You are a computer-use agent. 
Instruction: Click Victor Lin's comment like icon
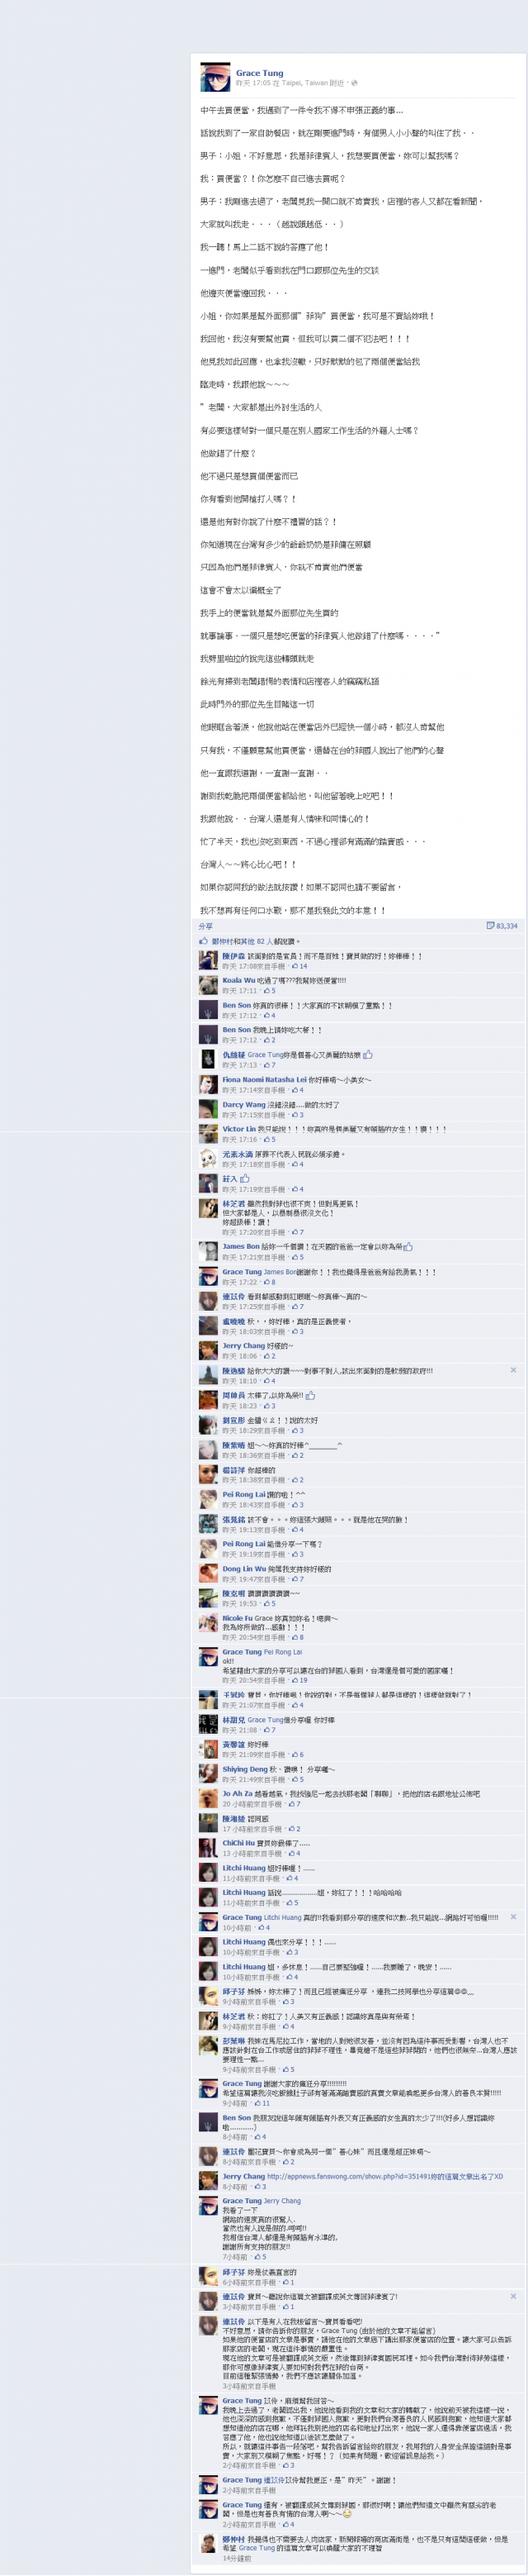coord(266,1140)
